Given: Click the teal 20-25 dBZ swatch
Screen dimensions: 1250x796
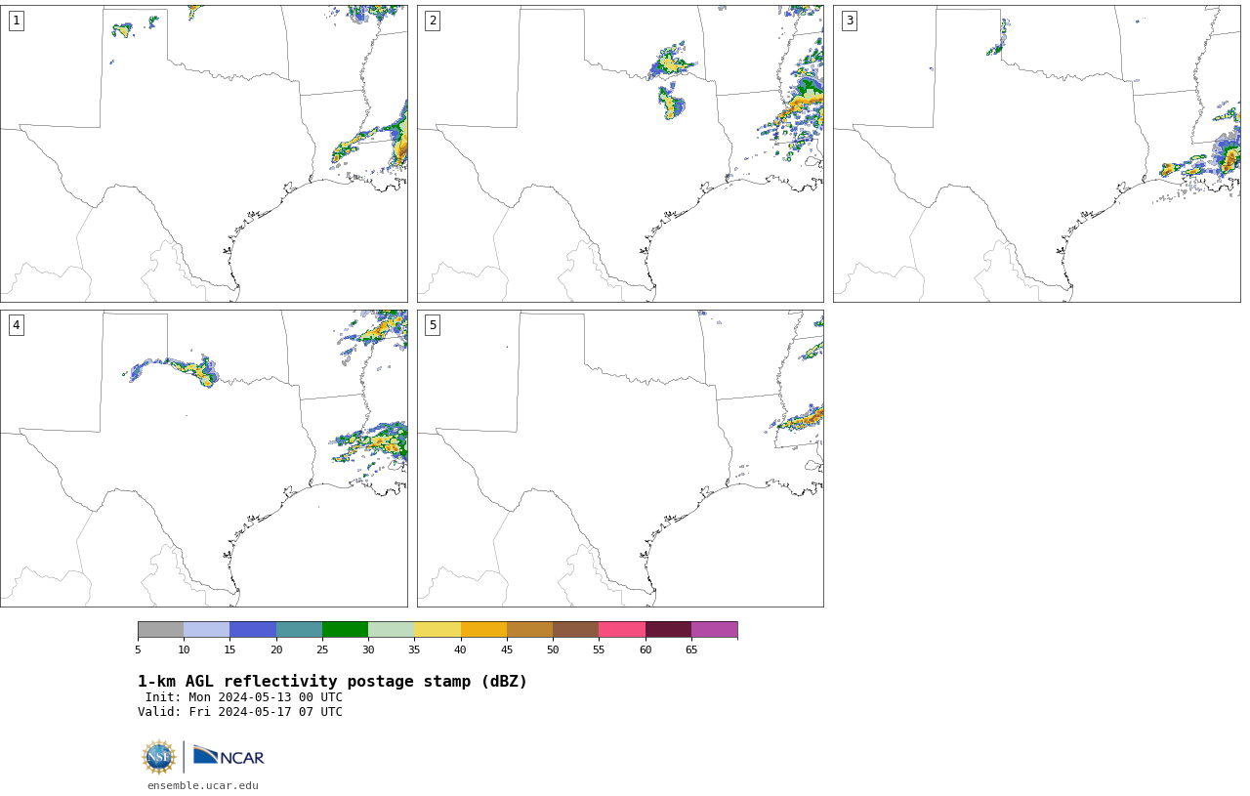Looking at the screenshot, I should point(299,629).
